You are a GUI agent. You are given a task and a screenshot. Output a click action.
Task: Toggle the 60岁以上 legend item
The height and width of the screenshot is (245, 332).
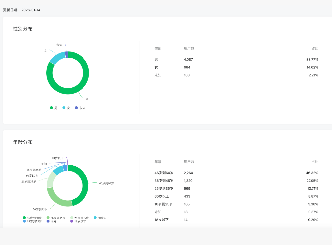coord(102,218)
